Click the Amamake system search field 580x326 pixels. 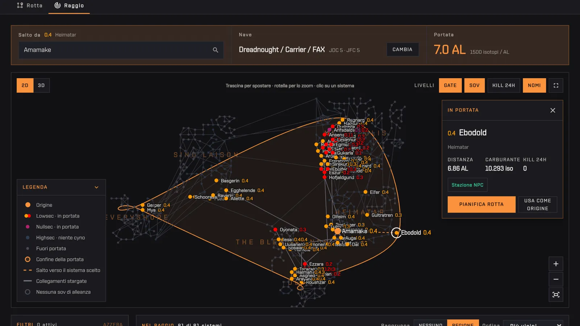tap(121, 50)
